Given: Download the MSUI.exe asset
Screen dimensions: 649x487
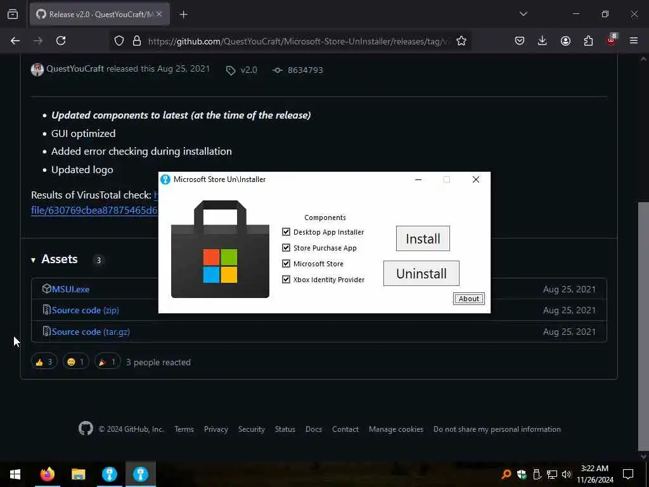Looking at the screenshot, I should click(x=70, y=289).
